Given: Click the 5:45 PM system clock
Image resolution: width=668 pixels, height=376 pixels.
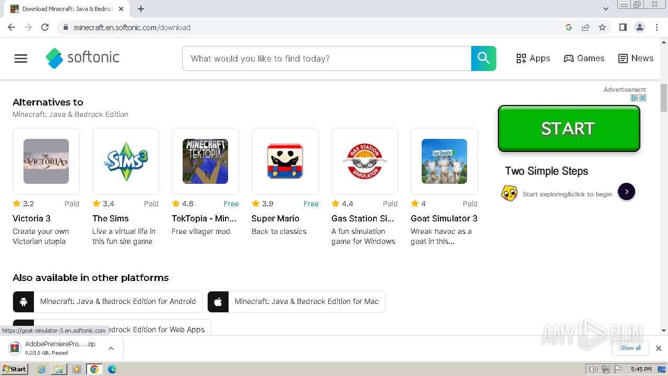Looking at the screenshot, I should coord(641,369).
